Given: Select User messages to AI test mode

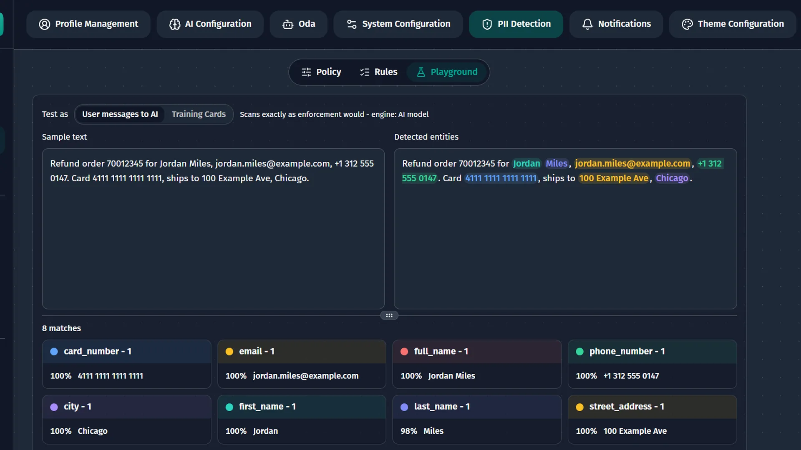Looking at the screenshot, I should pos(120,114).
